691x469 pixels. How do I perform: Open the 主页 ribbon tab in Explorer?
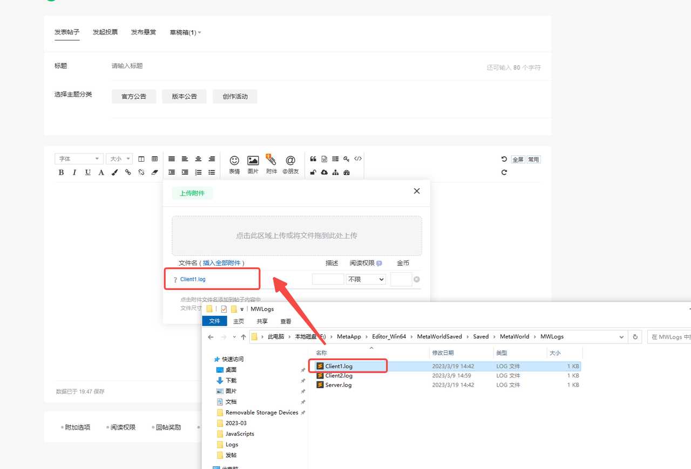pyautogui.click(x=239, y=321)
